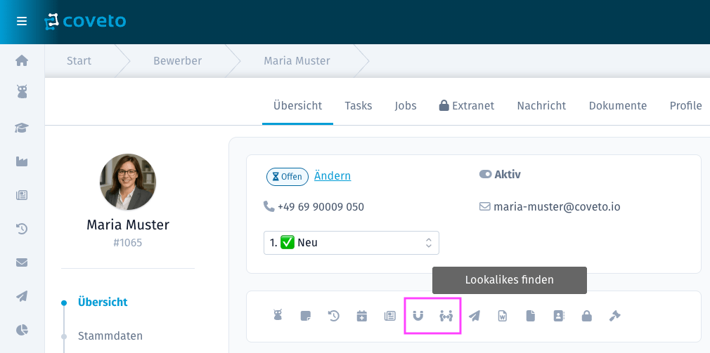Open the hamburger menu in the header

pyautogui.click(x=22, y=21)
